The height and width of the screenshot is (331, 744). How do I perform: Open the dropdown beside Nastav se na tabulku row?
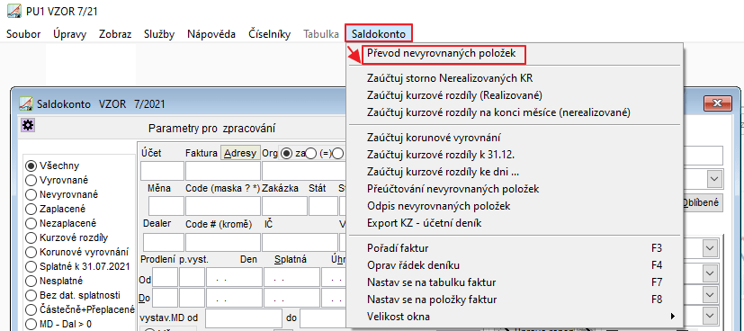tap(710, 273)
